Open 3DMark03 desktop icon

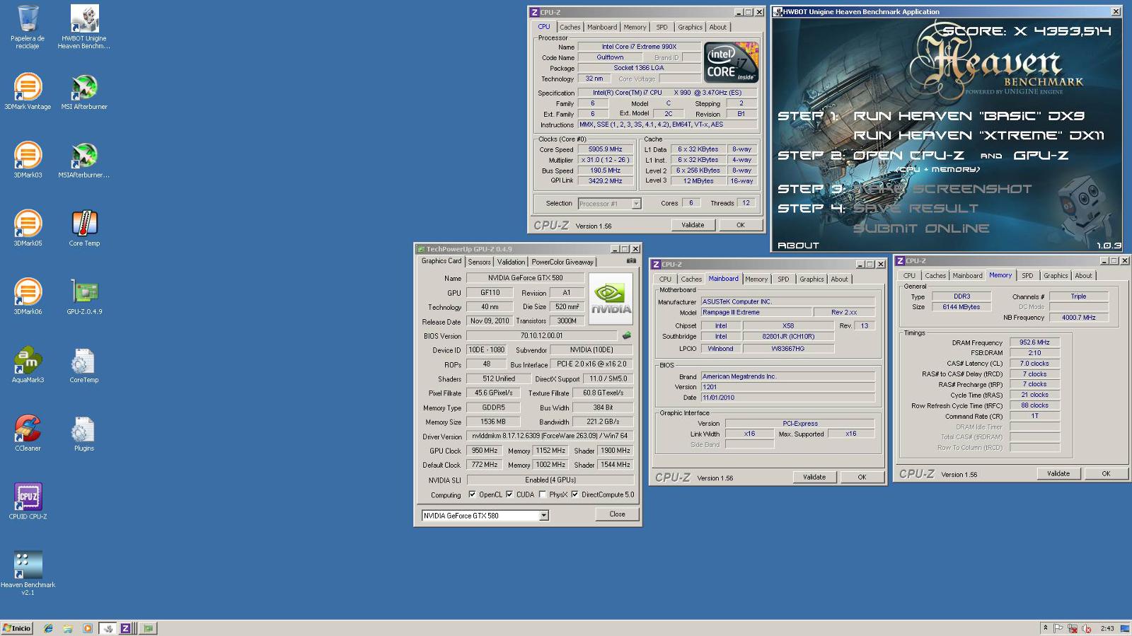pyautogui.click(x=28, y=160)
